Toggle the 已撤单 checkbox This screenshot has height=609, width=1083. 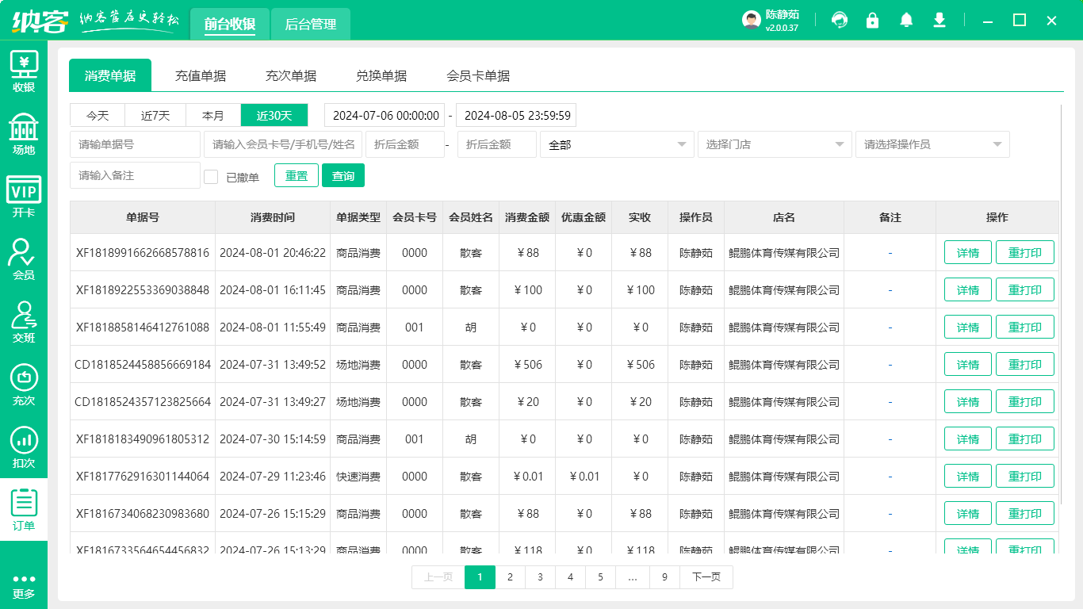tap(211, 177)
